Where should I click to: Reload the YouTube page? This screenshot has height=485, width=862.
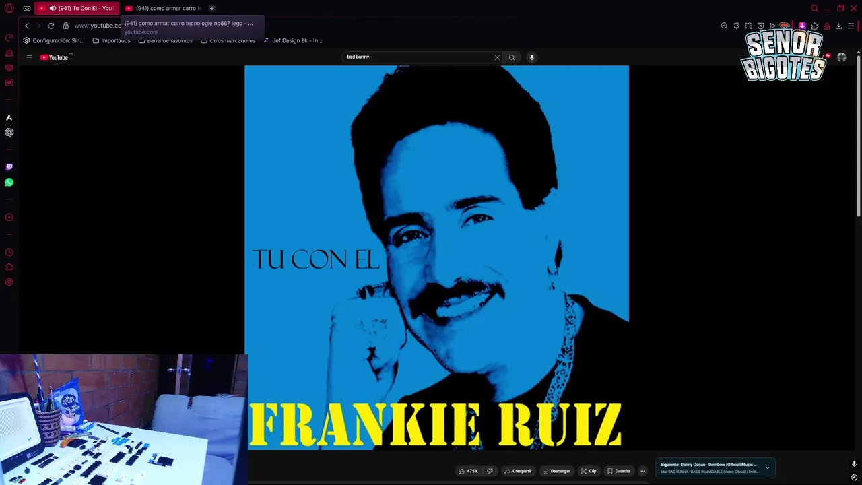(x=51, y=26)
